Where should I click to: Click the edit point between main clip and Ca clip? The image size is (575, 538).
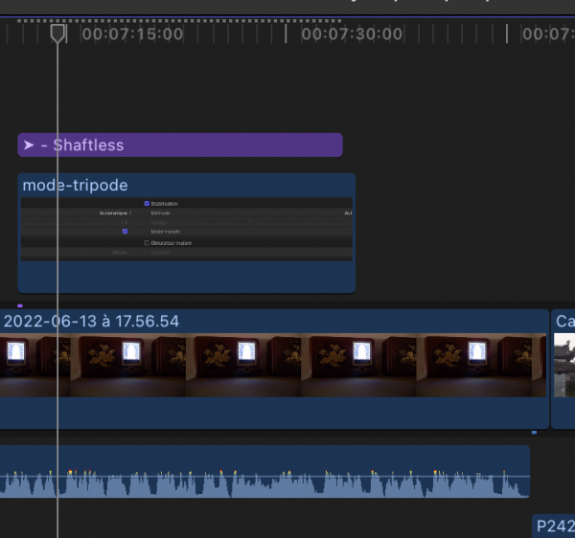550,369
